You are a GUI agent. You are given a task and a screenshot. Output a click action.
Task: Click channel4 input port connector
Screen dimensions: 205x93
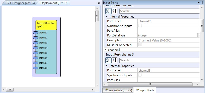point(36,48)
